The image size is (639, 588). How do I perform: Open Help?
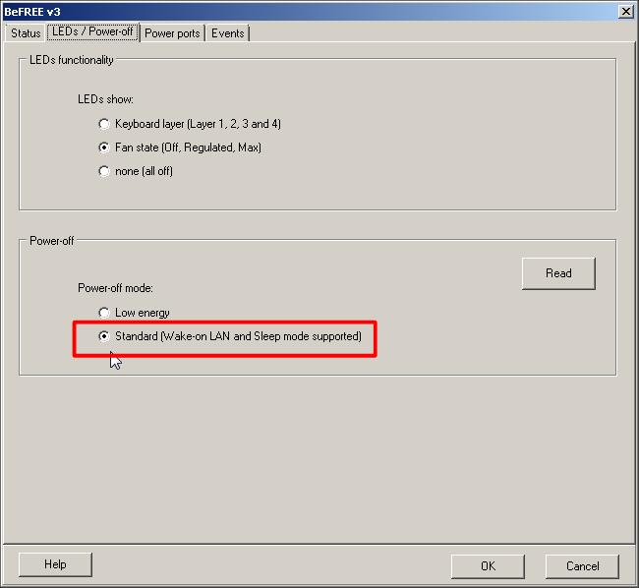(55, 564)
